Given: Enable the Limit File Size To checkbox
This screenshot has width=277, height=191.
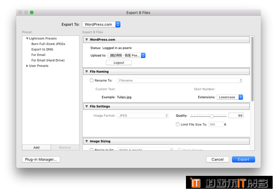Looking at the screenshot, I should [x=178, y=124].
